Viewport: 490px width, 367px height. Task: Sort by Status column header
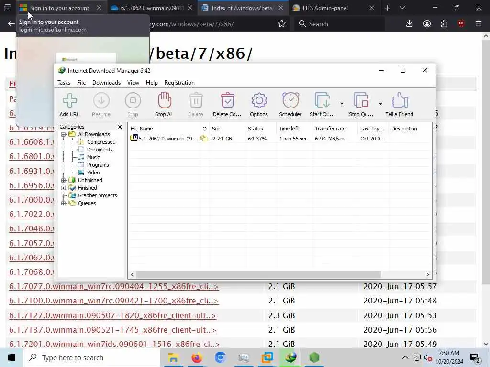pyautogui.click(x=261, y=129)
